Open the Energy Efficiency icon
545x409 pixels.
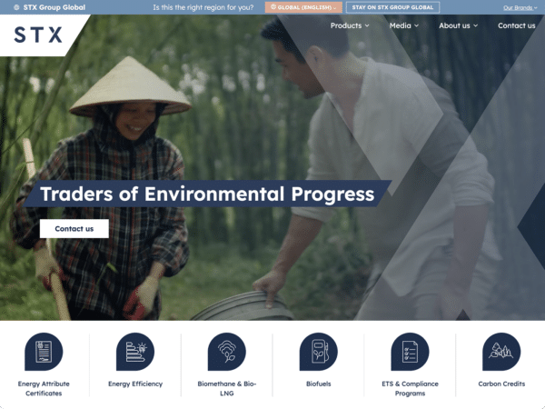pyautogui.click(x=134, y=352)
